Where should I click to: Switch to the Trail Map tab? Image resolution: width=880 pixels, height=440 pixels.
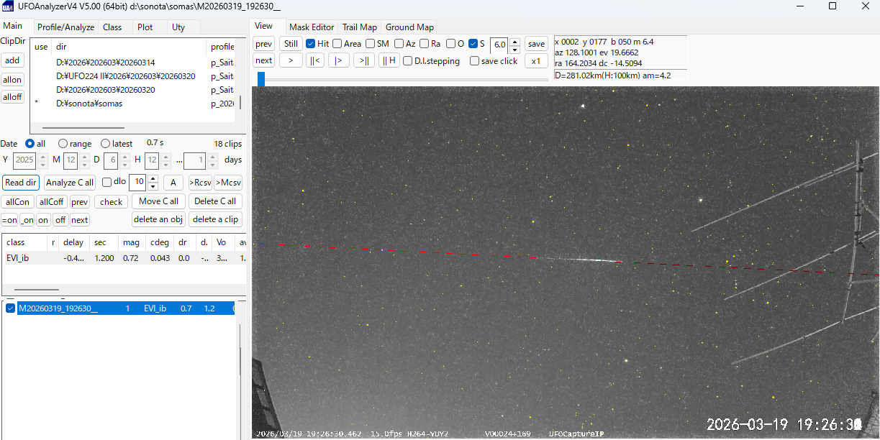(x=359, y=27)
